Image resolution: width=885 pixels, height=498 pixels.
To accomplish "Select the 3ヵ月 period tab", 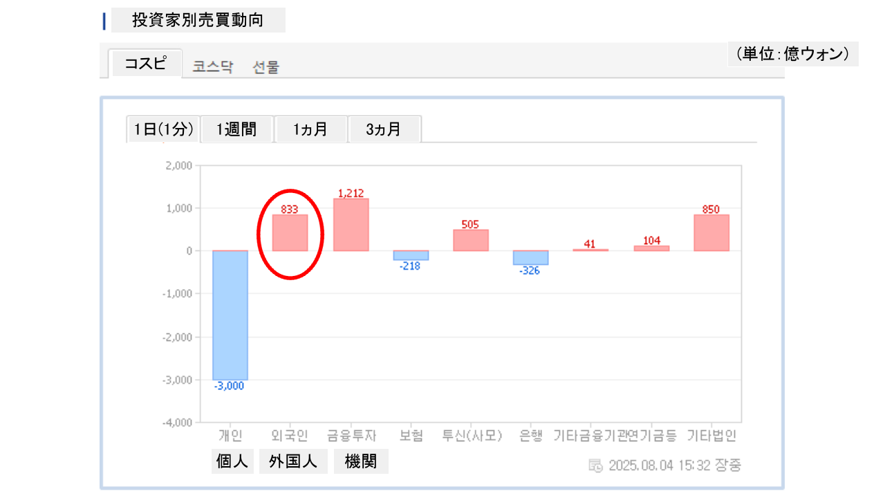I will tap(384, 129).
